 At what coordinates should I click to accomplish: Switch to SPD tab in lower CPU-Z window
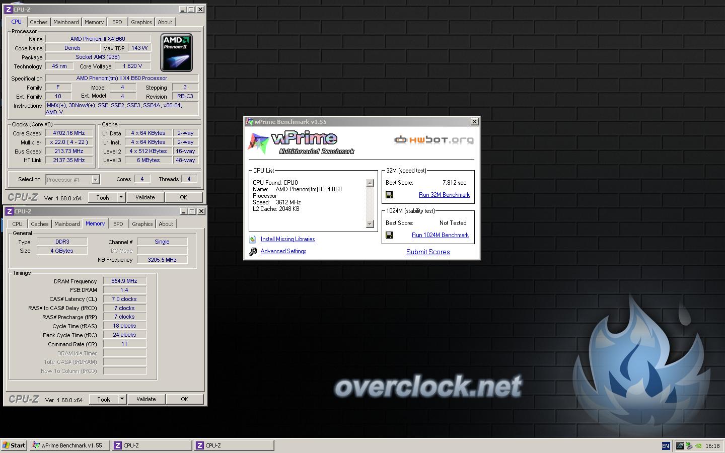click(118, 224)
